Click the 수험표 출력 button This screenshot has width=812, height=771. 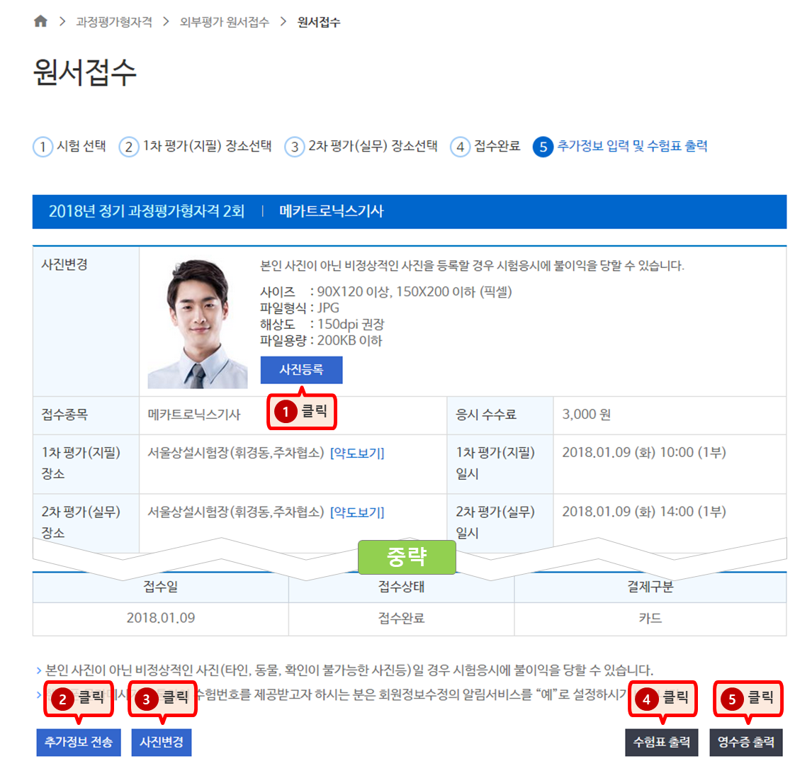coord(661,742)
